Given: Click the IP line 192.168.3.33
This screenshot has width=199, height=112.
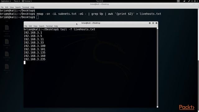Looking at the screenshot, I should pyautogui.click(x=34, y=43).
